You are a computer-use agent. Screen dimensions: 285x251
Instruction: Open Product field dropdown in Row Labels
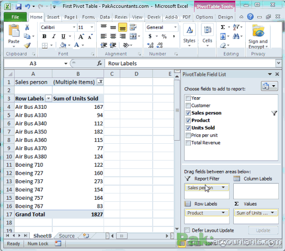[223, 213]
